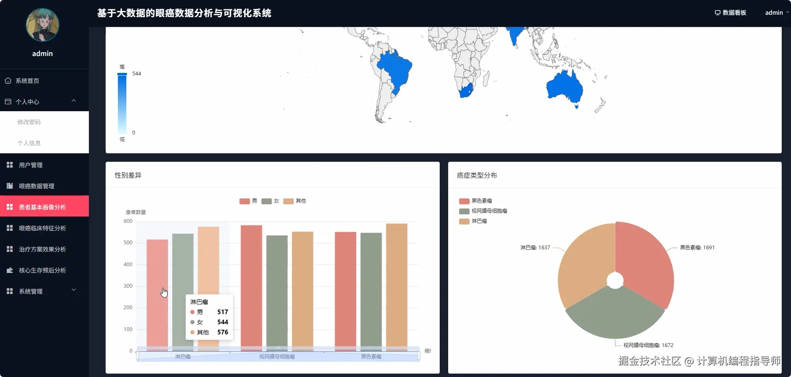Select 治疗方案效果分析 menu item
The height and width of the screenshot is (377, 791).
pos(44,249)
